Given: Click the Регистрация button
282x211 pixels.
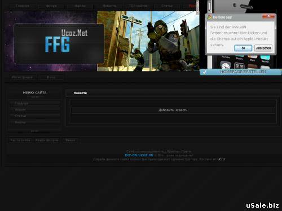Looking at the screenshot, I should click(23, 77).
